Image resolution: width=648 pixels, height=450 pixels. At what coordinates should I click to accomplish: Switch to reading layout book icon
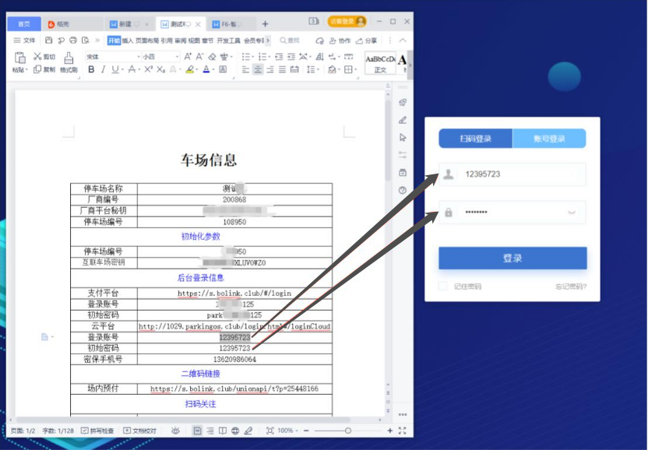pyautogui.click(x=223, y=431)
